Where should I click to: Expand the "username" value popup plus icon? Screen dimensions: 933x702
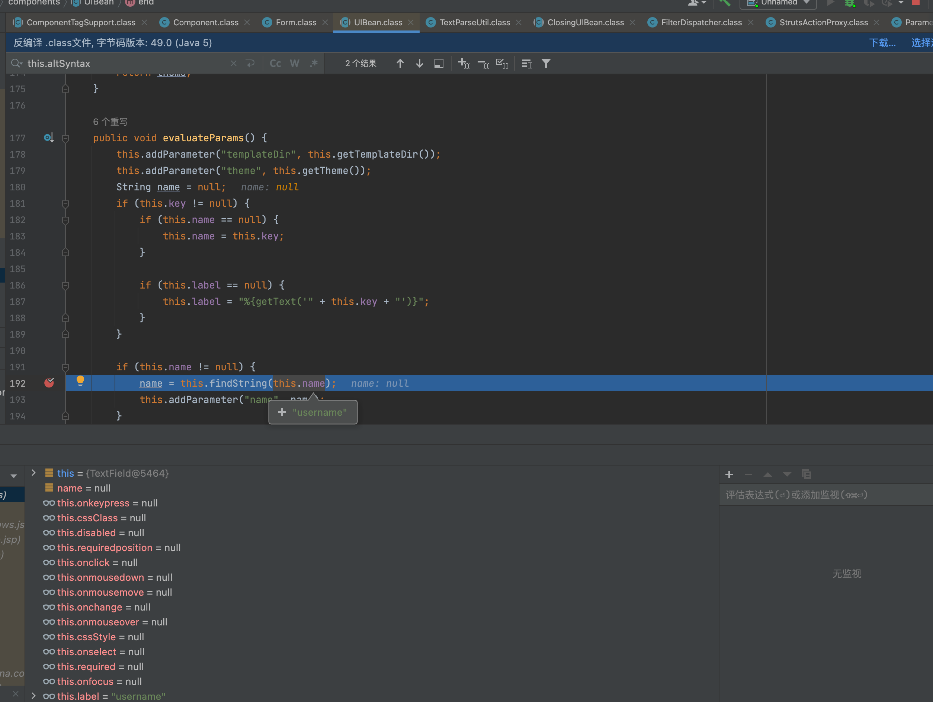click(282, 412)
